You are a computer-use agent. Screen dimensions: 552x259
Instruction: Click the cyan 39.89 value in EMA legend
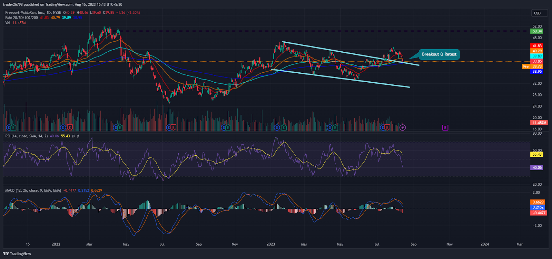pos(67,18)
